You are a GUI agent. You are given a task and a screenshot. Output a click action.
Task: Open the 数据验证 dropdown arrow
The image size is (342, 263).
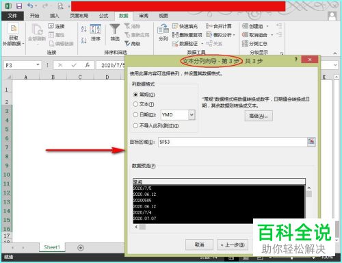click(x=202, y=44)
